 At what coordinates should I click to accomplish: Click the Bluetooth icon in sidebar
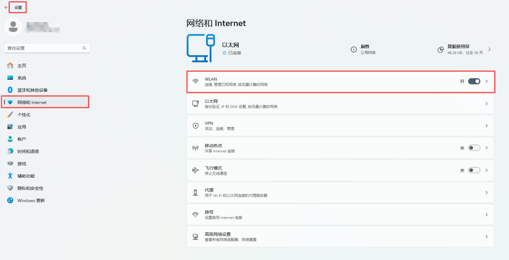click(x=10, y=90)
